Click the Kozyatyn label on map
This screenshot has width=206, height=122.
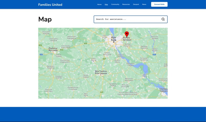coord(59,77)
